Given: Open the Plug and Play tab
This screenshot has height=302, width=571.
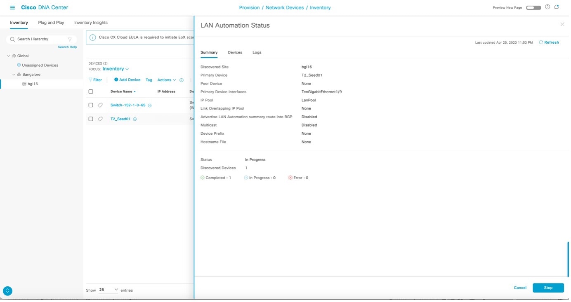Looking at the screenshot, I should [51, 23].
